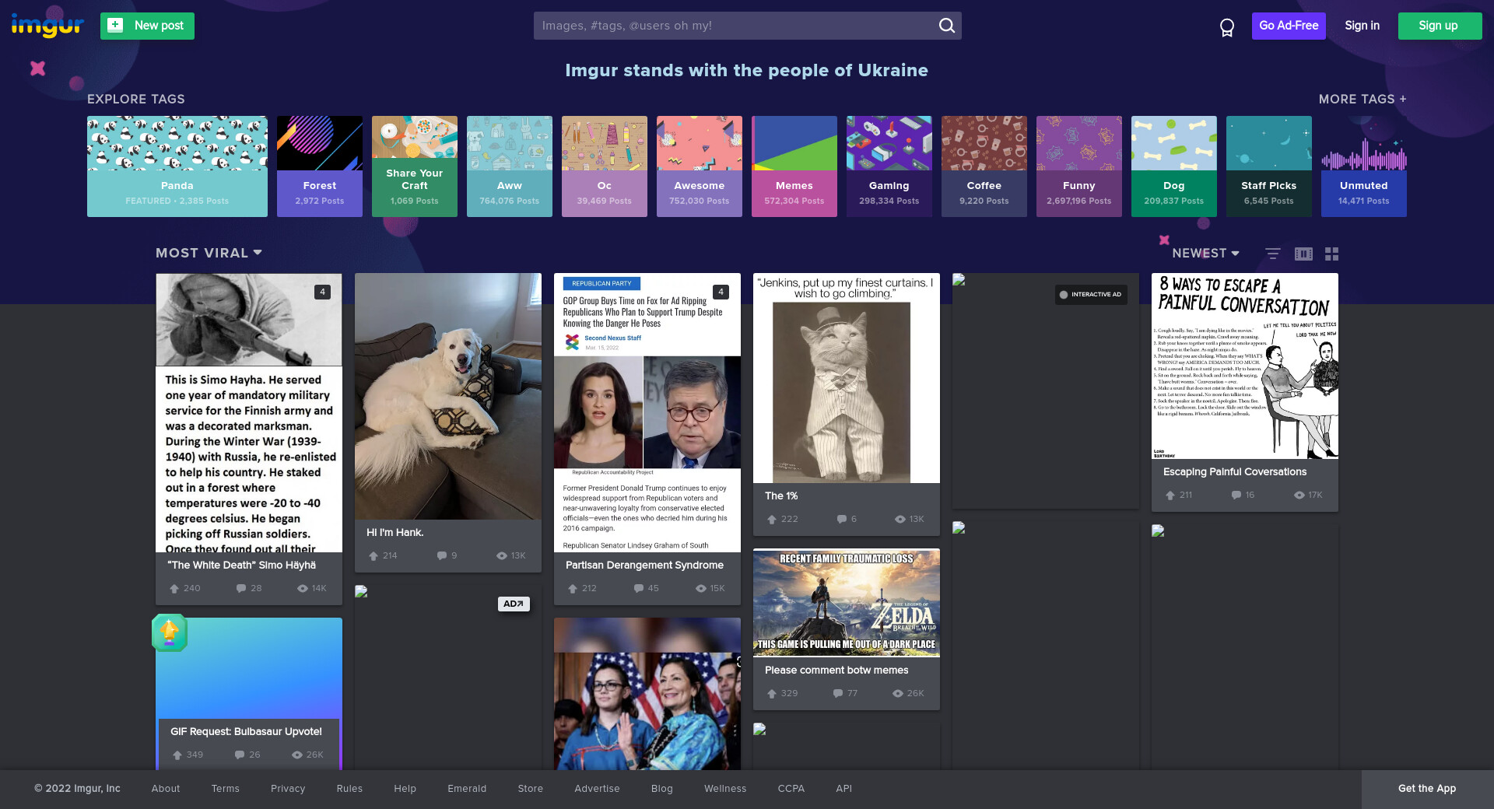The width and height of the screenshot is (1494, 809).
Task: Click the Go Ad-Free button
Action: (1289, 26)
